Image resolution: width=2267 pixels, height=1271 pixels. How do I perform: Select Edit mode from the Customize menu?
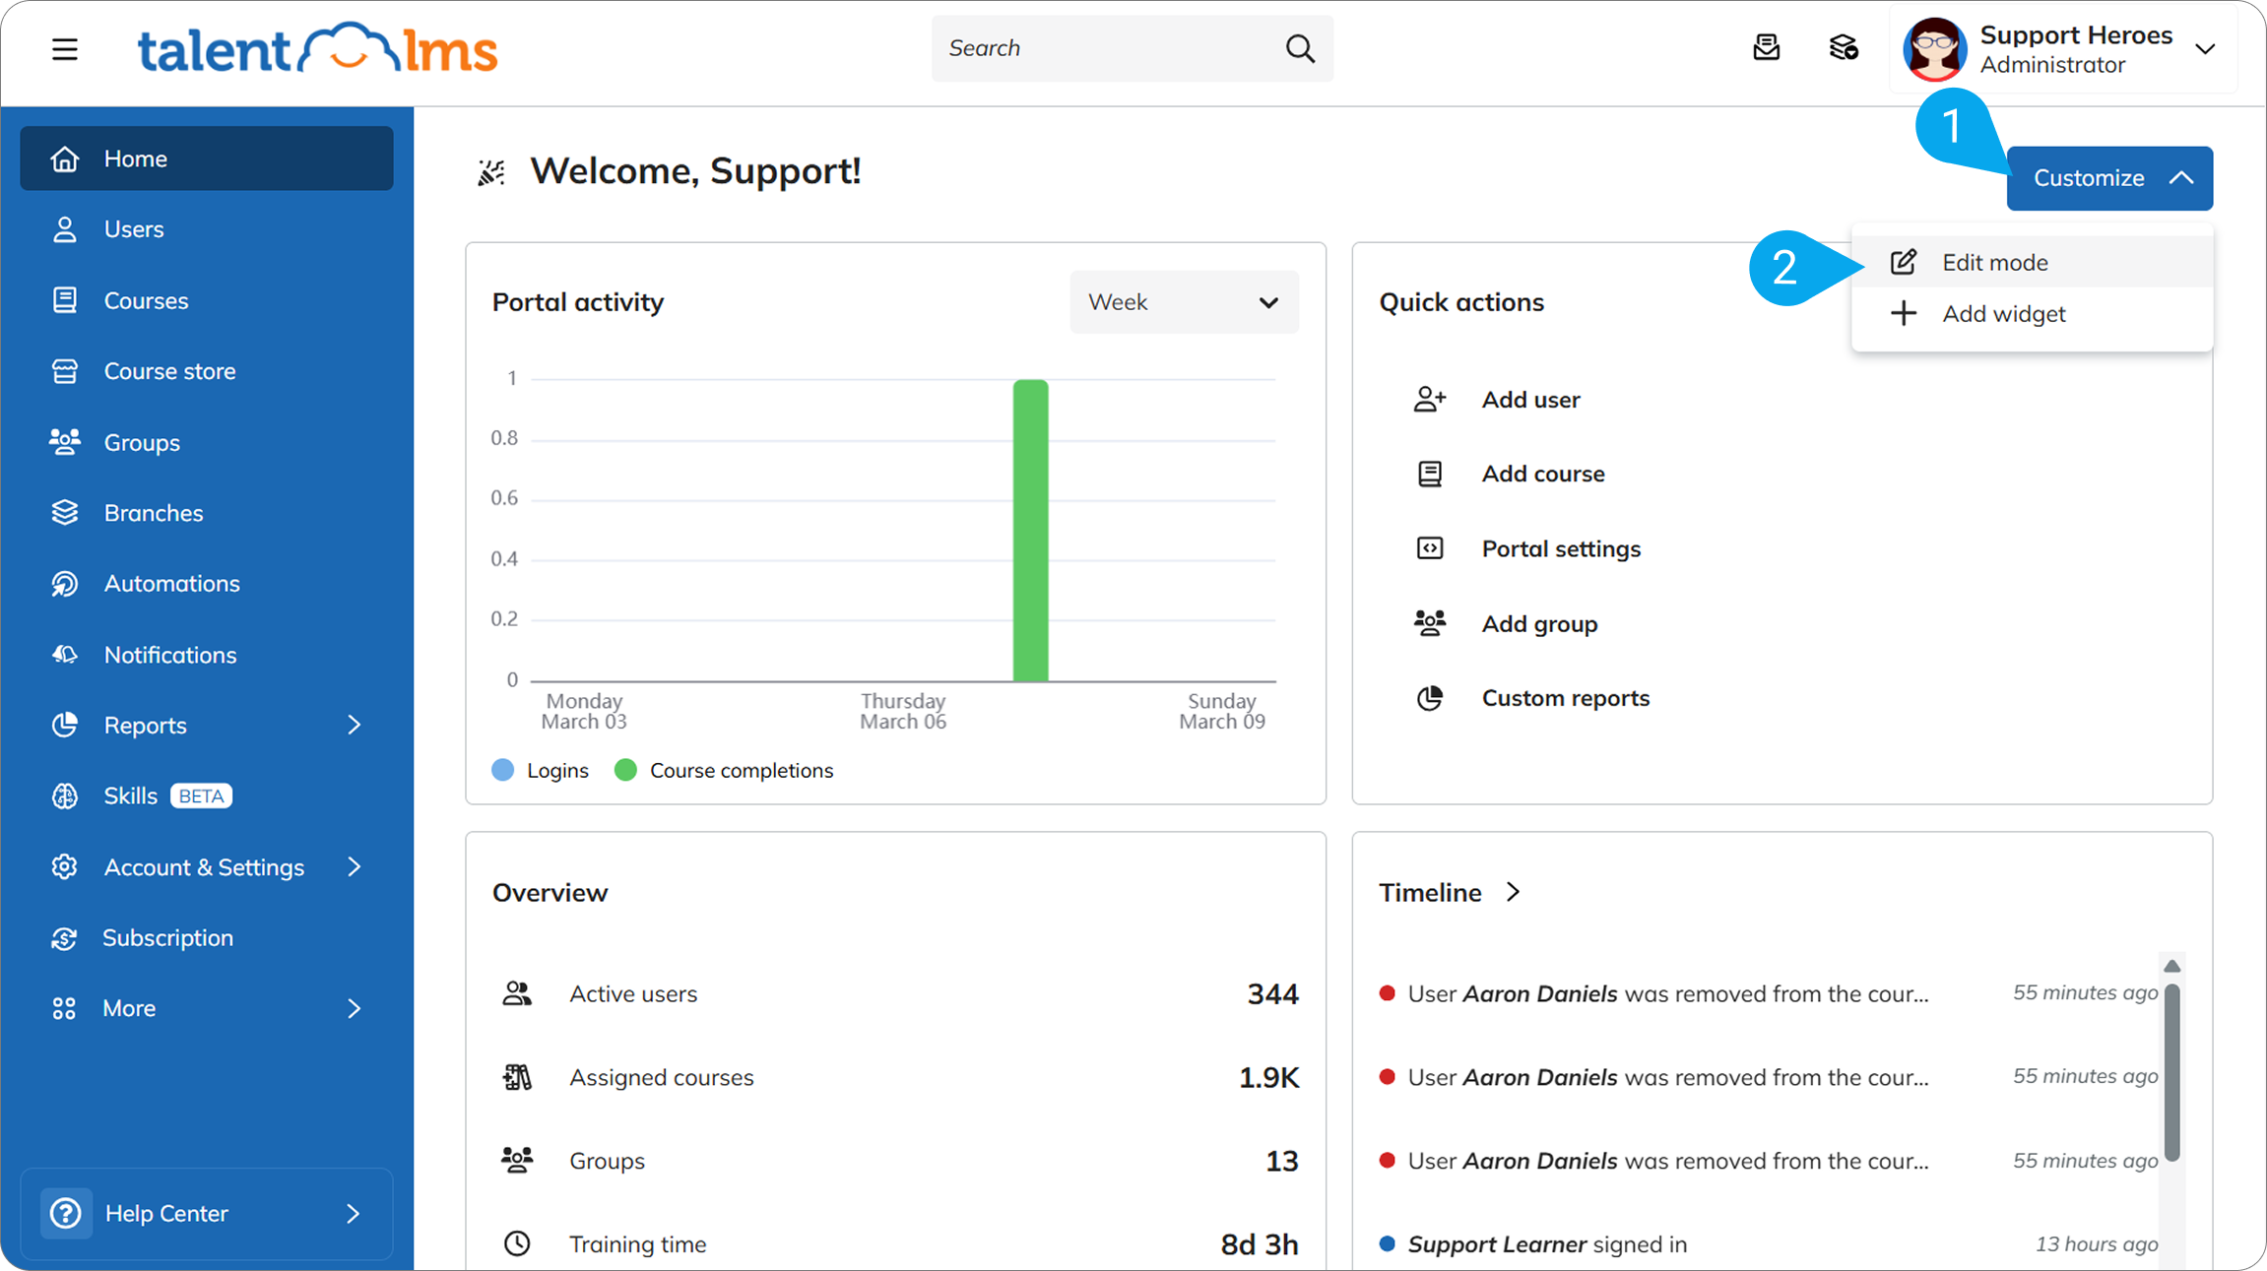tap(1994, 262)
